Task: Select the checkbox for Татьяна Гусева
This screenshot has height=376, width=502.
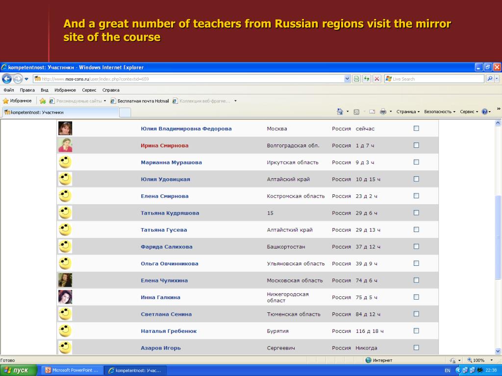Action: [x=416, y=230]
